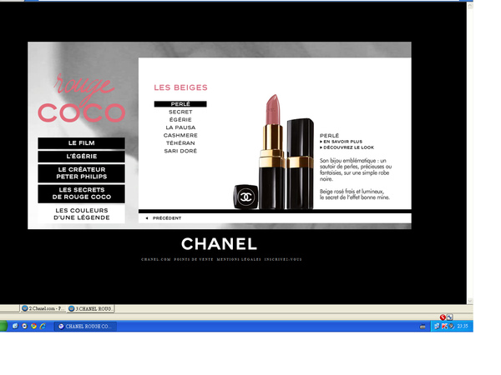Open LE CRÉATEUR PETER PHILIPS section
The height and width of the screenshot is (375, 501).
[x=82, y=173]
